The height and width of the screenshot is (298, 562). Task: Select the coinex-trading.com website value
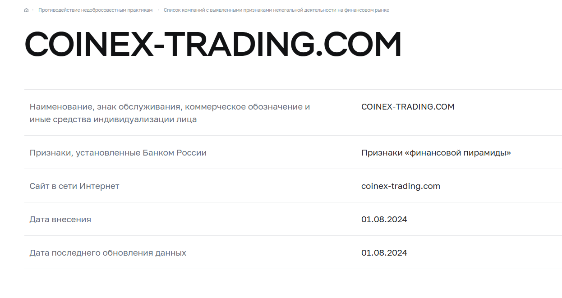coord(401,186)
